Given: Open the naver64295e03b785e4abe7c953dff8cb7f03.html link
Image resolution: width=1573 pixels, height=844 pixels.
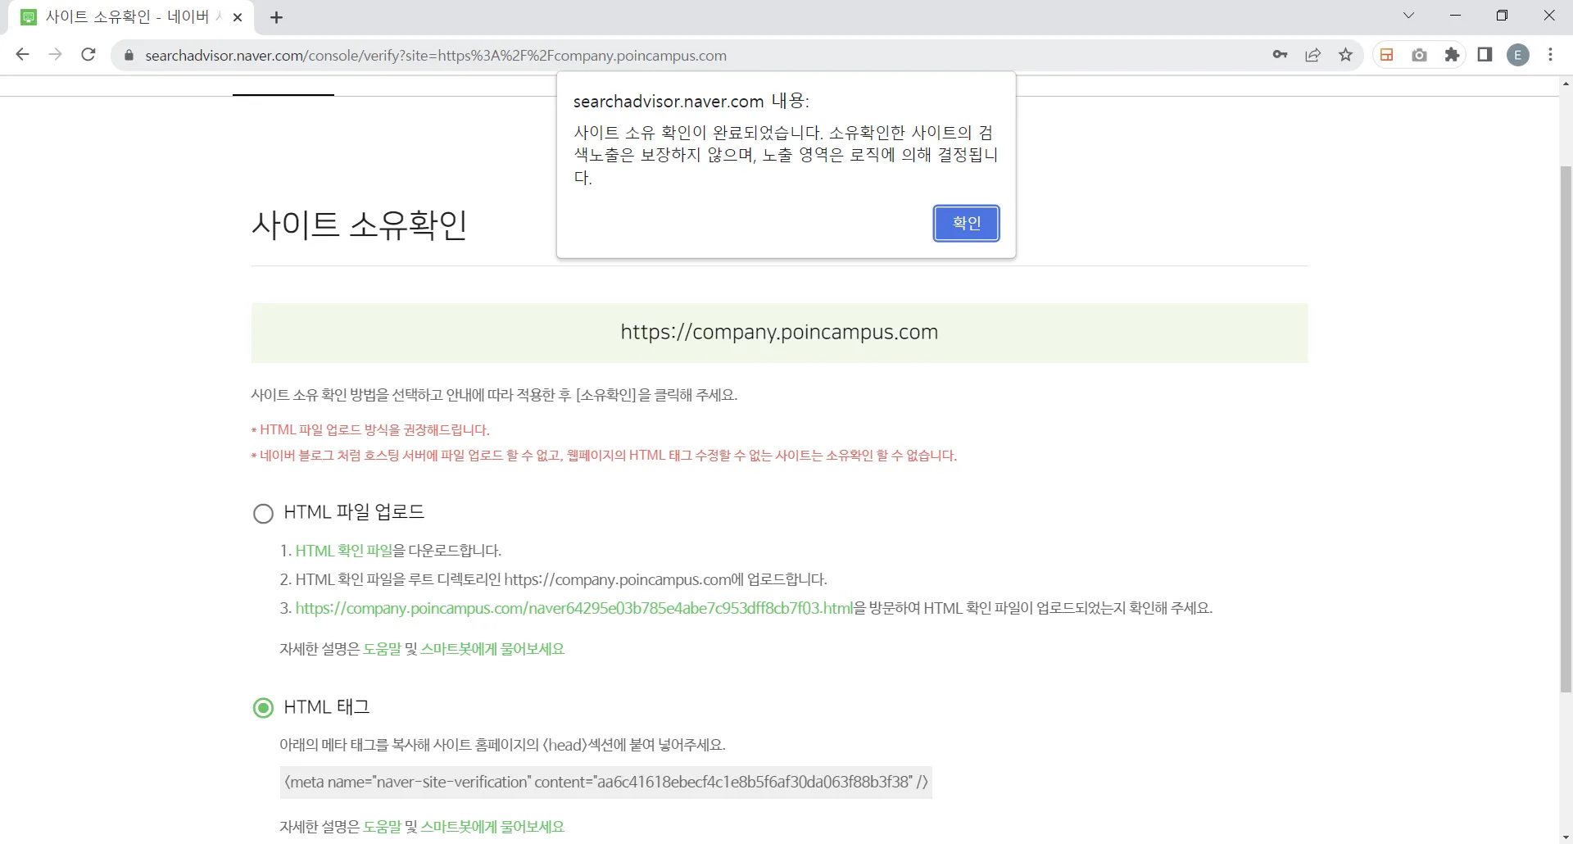Looking at the screenshot, I should [x=574, y=608].
